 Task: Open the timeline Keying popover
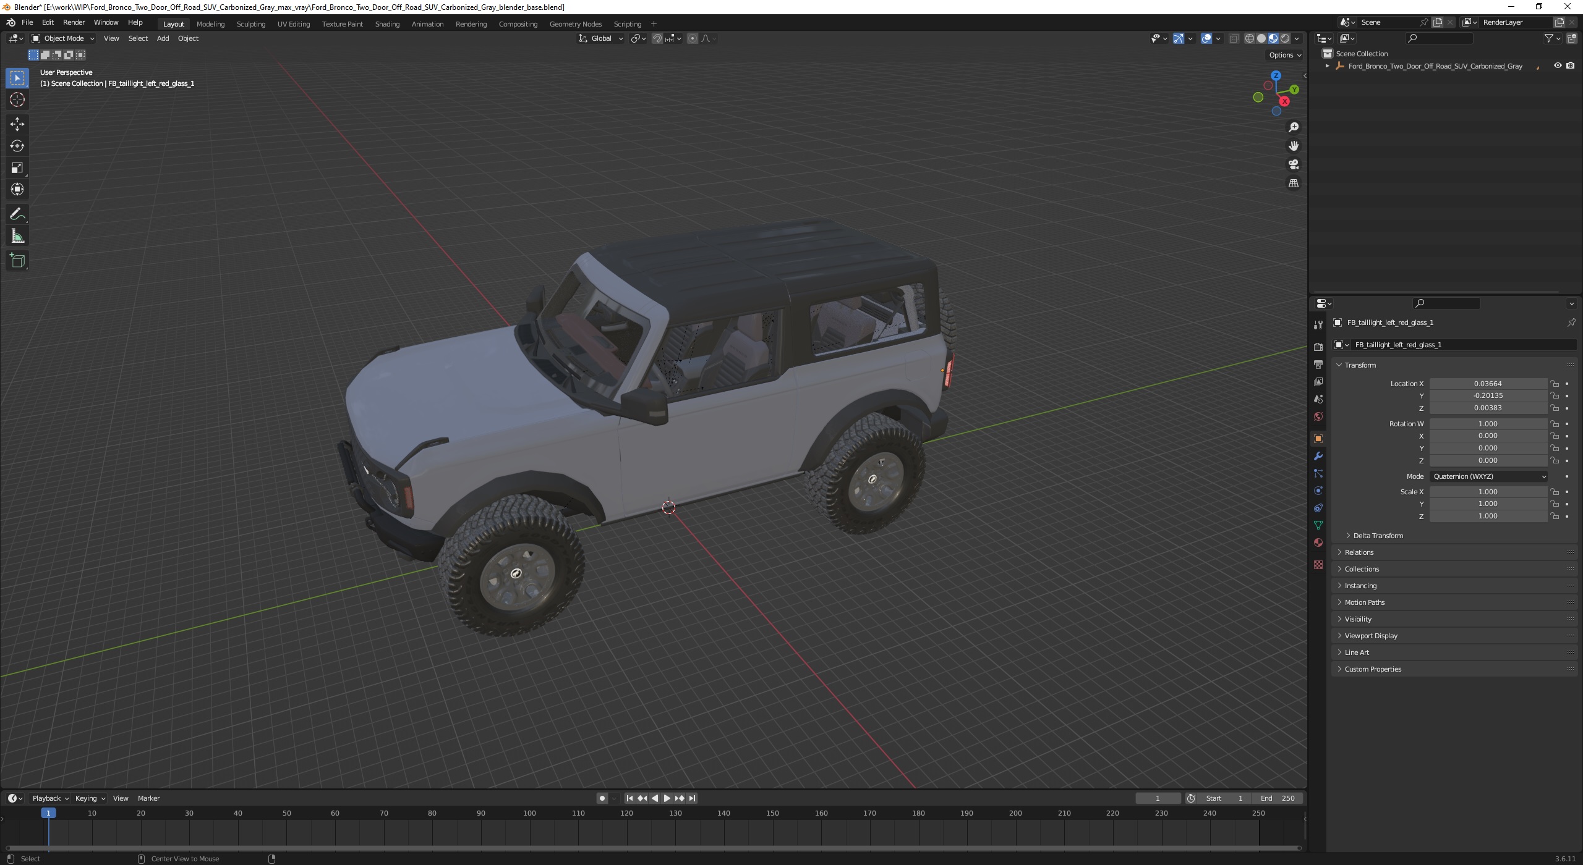(90, 798)
